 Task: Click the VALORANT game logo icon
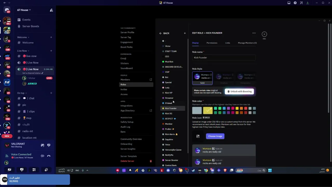(7, 145)
